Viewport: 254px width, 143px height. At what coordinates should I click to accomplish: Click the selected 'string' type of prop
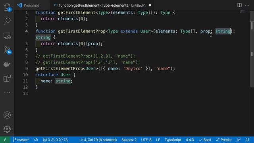click(x=223, y=31)
